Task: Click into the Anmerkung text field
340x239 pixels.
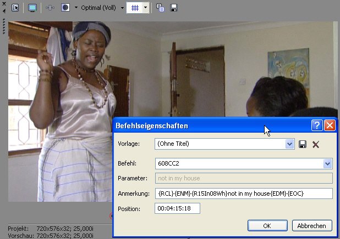Action: [244, 194]
